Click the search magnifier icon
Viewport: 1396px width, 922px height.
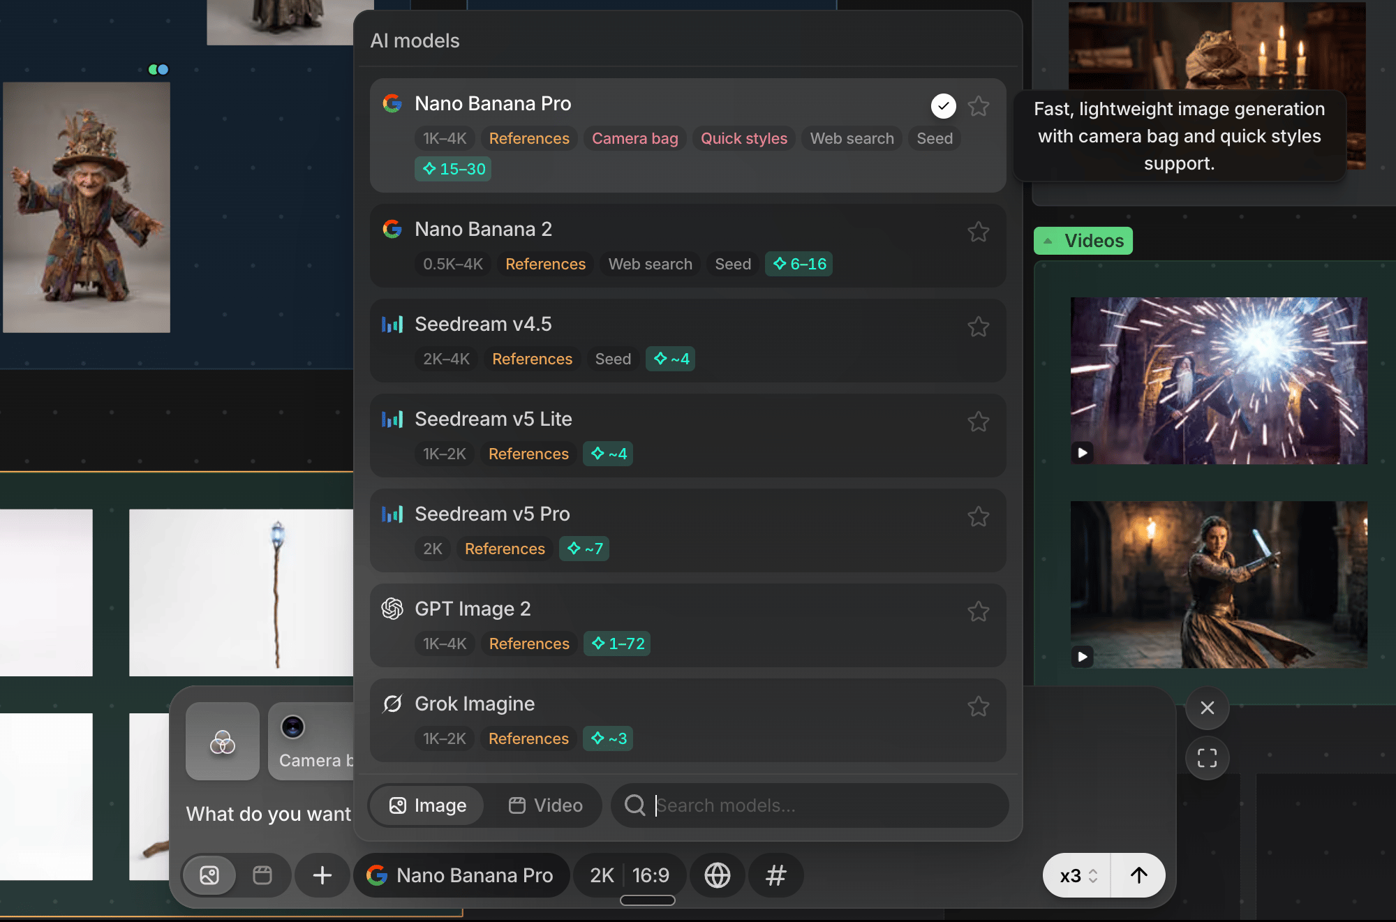634,805
